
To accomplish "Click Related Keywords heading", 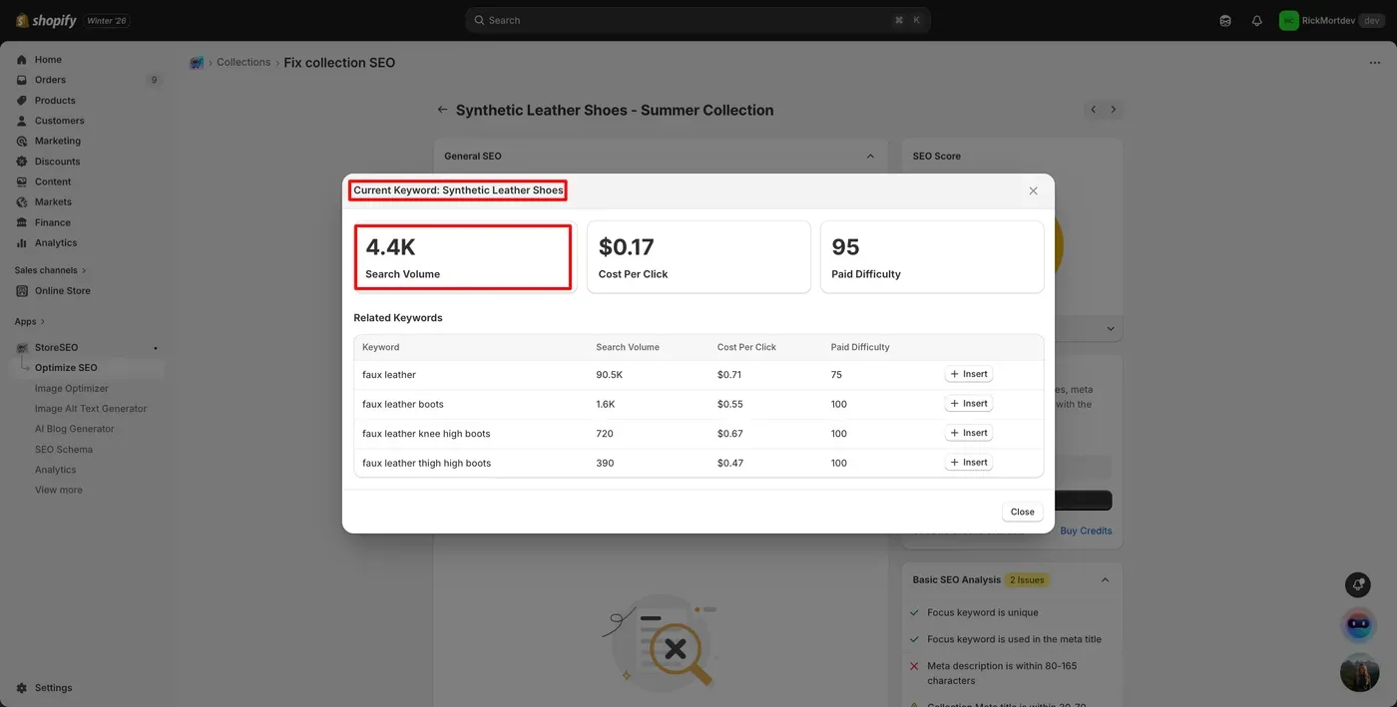I will pyautogui.click(x=398, y=318).
